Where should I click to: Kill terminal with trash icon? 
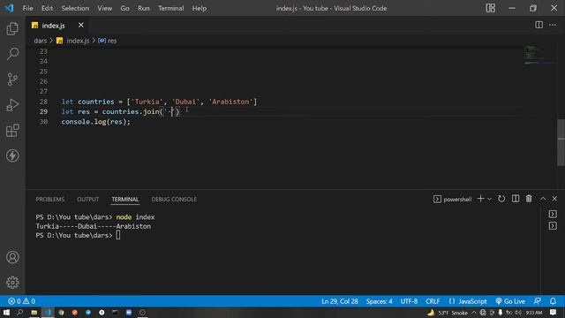[x=529, y=199]
